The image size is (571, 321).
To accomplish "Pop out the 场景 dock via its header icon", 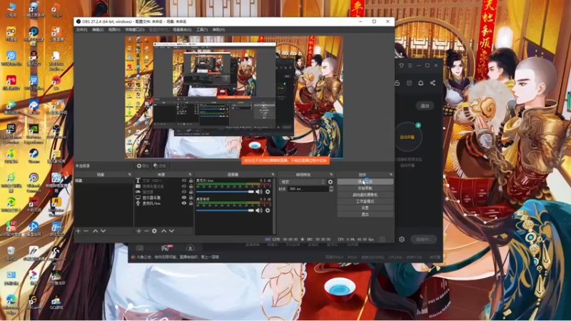I will [129, 175].
